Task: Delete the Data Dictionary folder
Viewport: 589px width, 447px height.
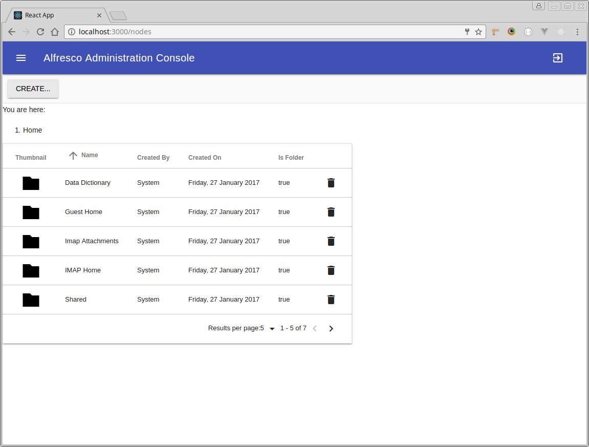Action: click(331, 183)
